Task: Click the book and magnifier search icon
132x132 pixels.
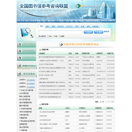Action: (27, 33)
